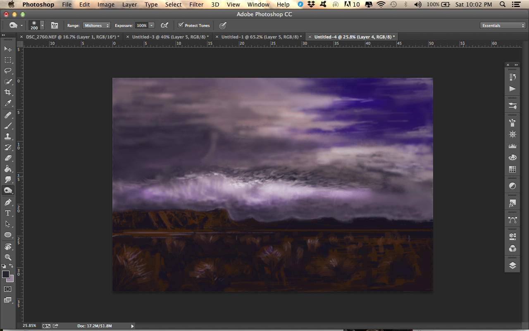Select the Smudge tool
Screen dimensions: 529x331
(8, 180)
